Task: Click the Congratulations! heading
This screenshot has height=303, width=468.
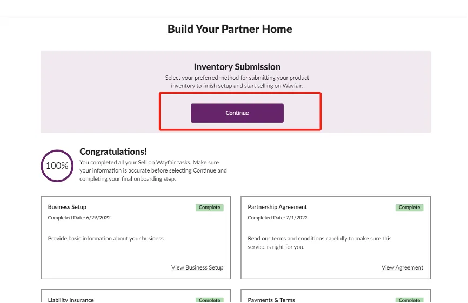Action: pyautogui.click(x=113, y=152)
